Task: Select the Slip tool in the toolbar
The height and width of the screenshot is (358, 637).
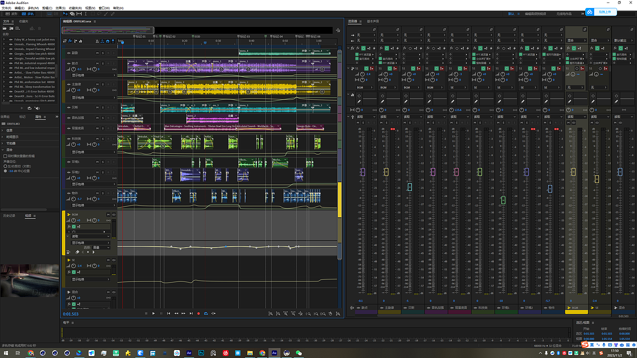Action: [79, 14]
